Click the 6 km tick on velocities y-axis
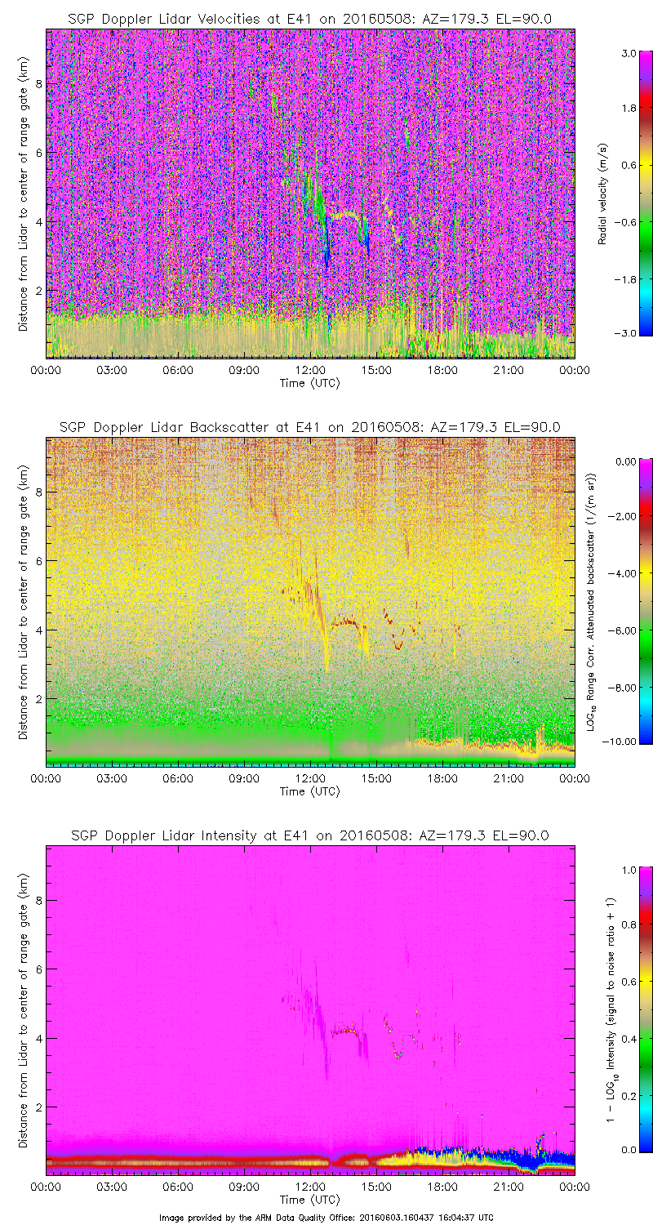This screenshot has width=653, height=1225. 38,153
